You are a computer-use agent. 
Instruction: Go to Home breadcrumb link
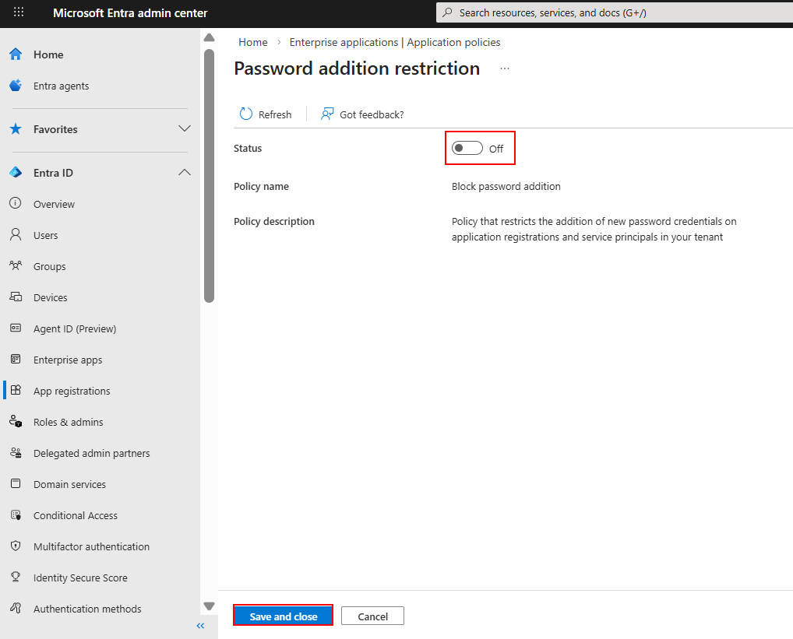click(x=253, y=42)
